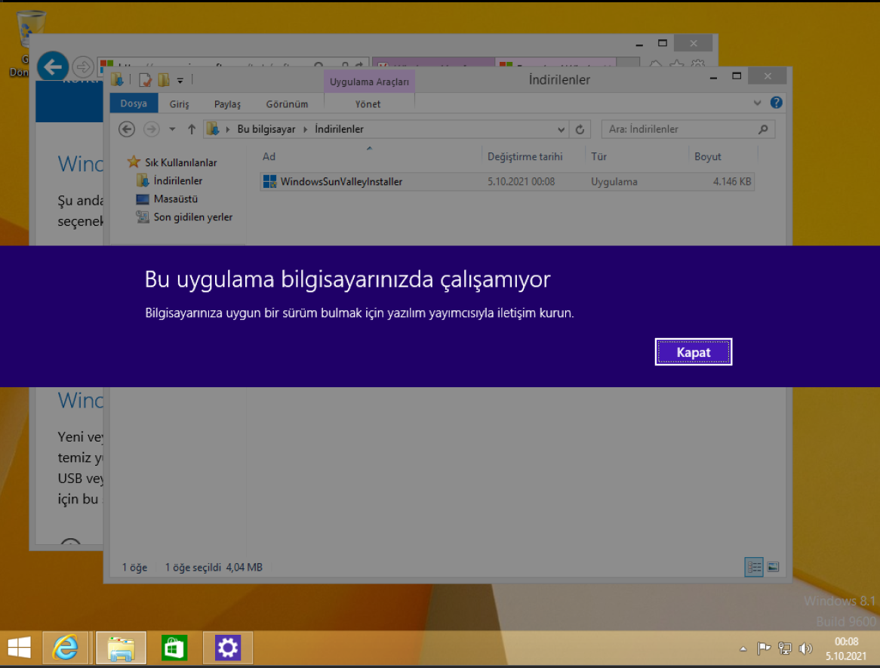Sort by the Değiştirme tarihi column header

[525, 156]
